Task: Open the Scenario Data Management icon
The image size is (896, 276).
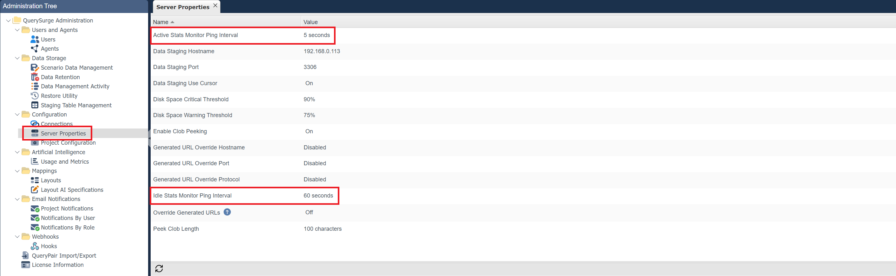Action: pyautogui.click(x=35, y=67)
